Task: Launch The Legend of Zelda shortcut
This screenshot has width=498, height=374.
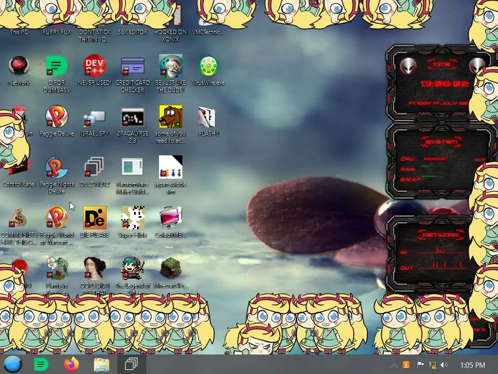Action: pyautogui.click(x=132, y=268)
